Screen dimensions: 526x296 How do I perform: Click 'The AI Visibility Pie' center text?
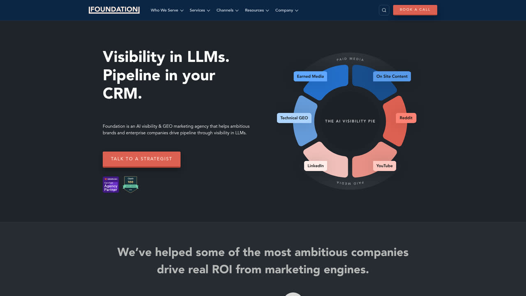point(350,121)
